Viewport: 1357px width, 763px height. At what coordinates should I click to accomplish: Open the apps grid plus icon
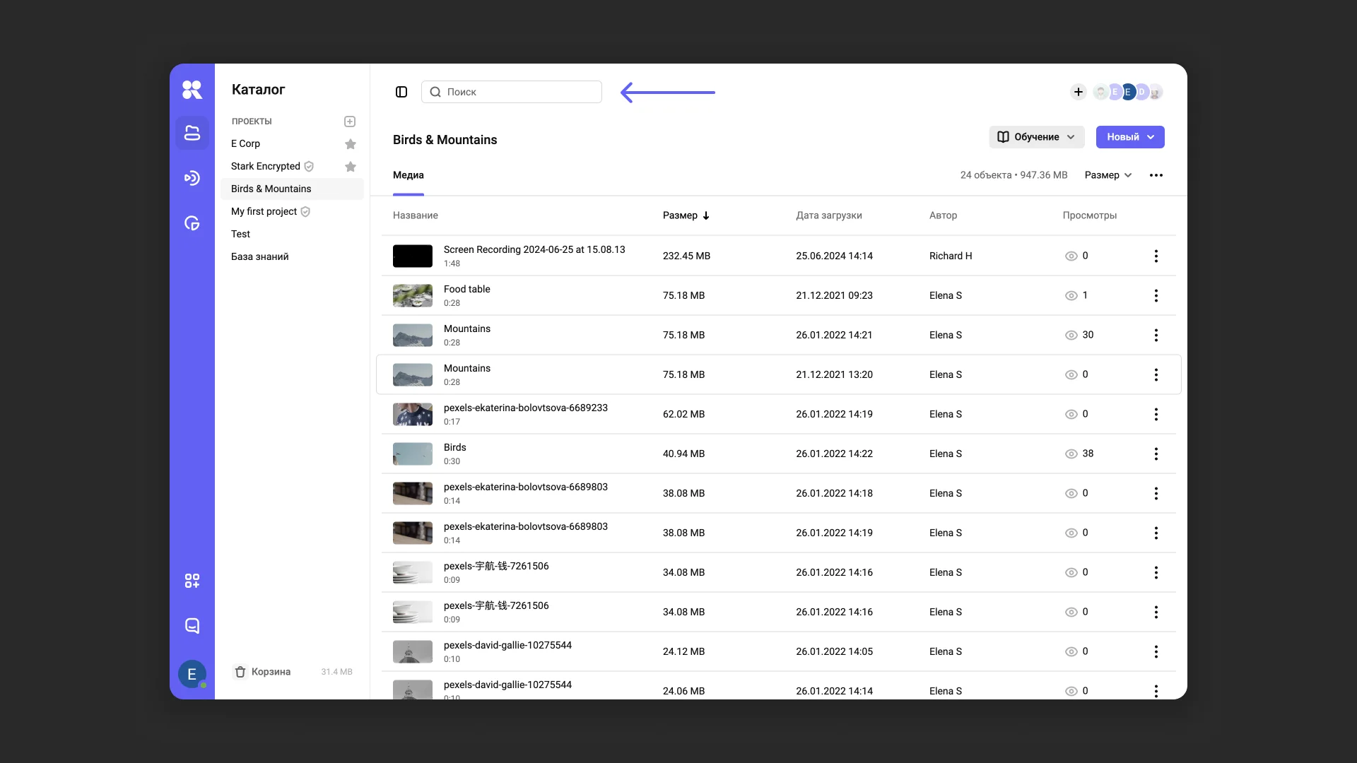click(x=192, y=581)
